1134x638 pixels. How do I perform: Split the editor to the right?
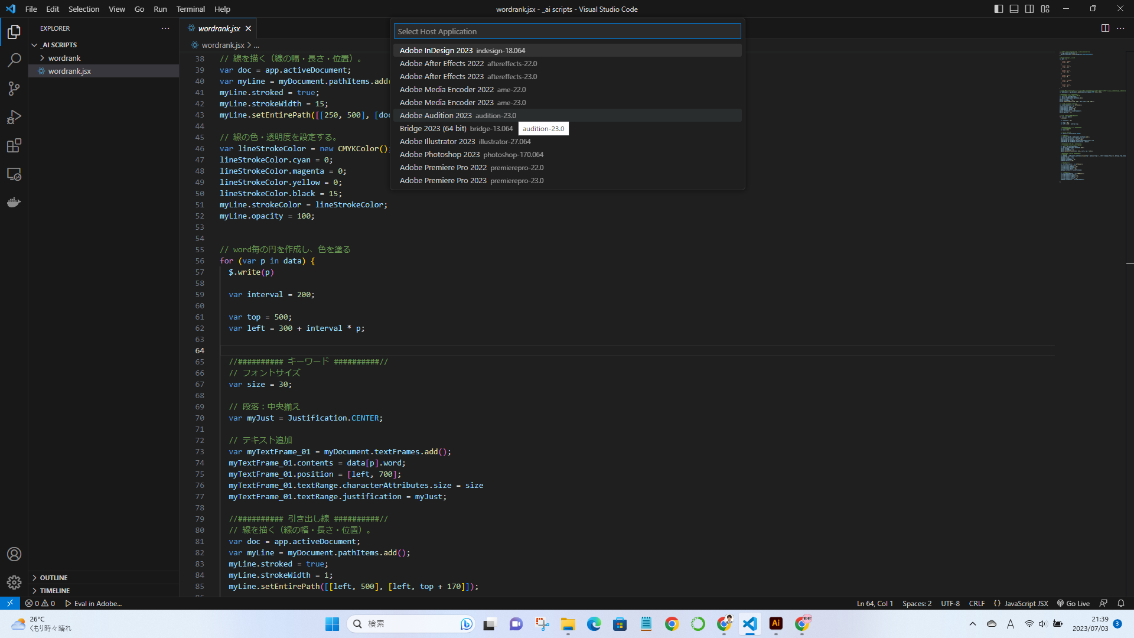(x=1105, y=28)
